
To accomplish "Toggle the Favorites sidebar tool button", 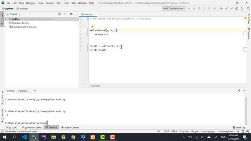I will pos(2,116).
